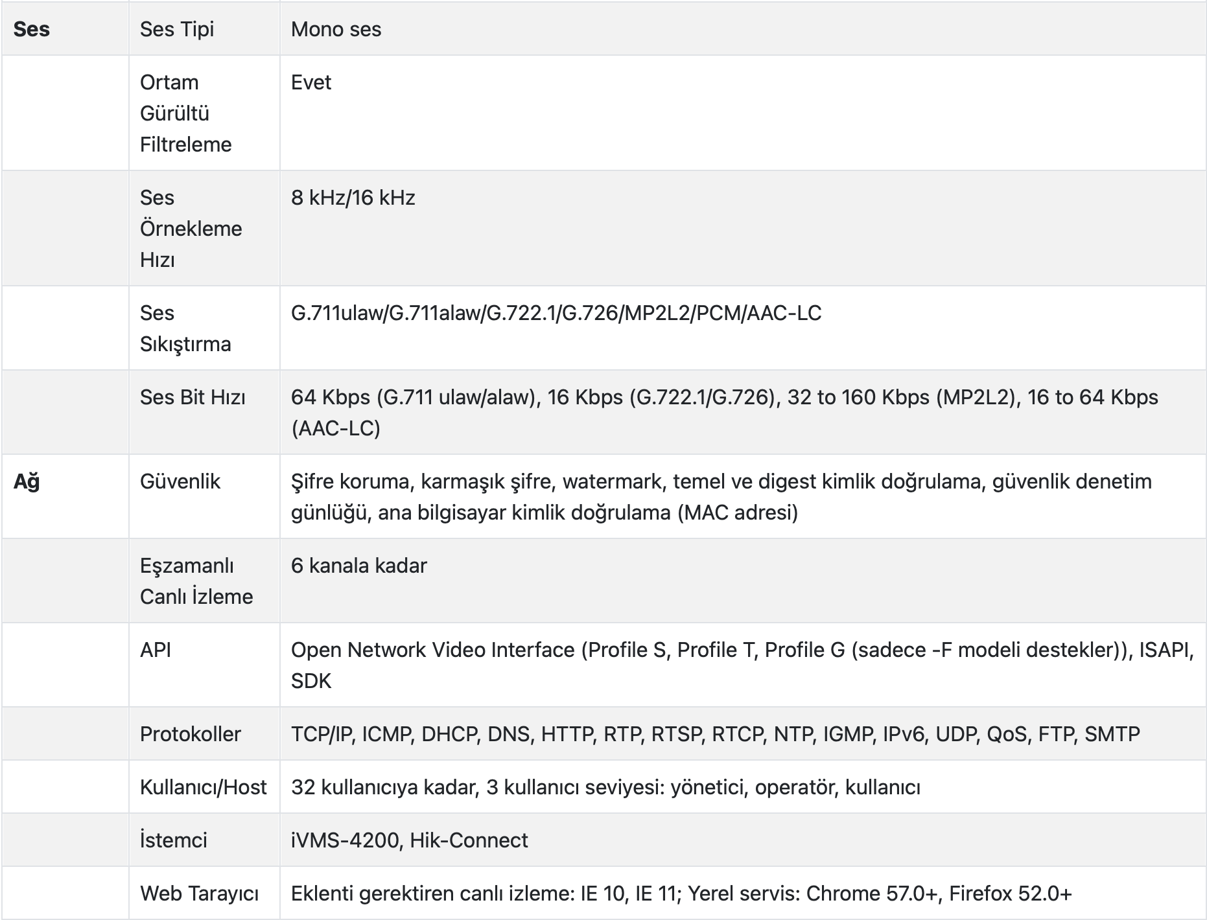Image resolution: width=1207 pixels, height=920 pixels.
Task: Click the "iVMS-4200, Hik-Connect" value
Action: (x=409, y=840)
